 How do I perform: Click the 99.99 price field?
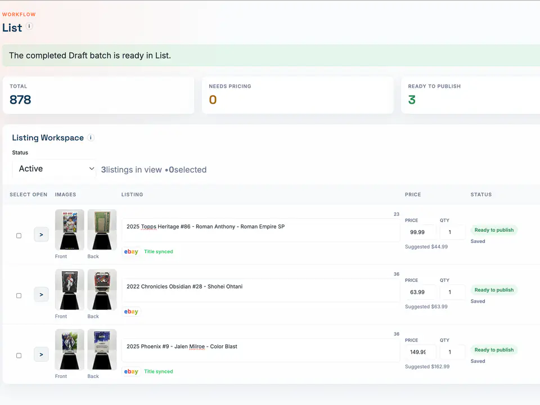click(x=421, y=232)
